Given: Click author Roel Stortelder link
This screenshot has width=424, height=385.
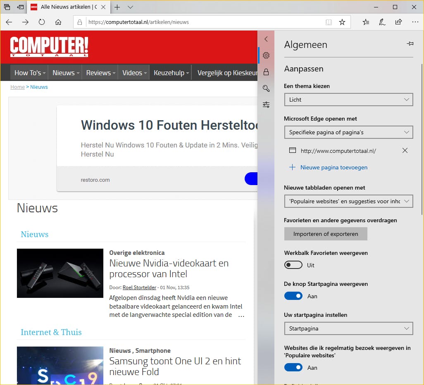Looking at the screenshot, I should (140, 288).
